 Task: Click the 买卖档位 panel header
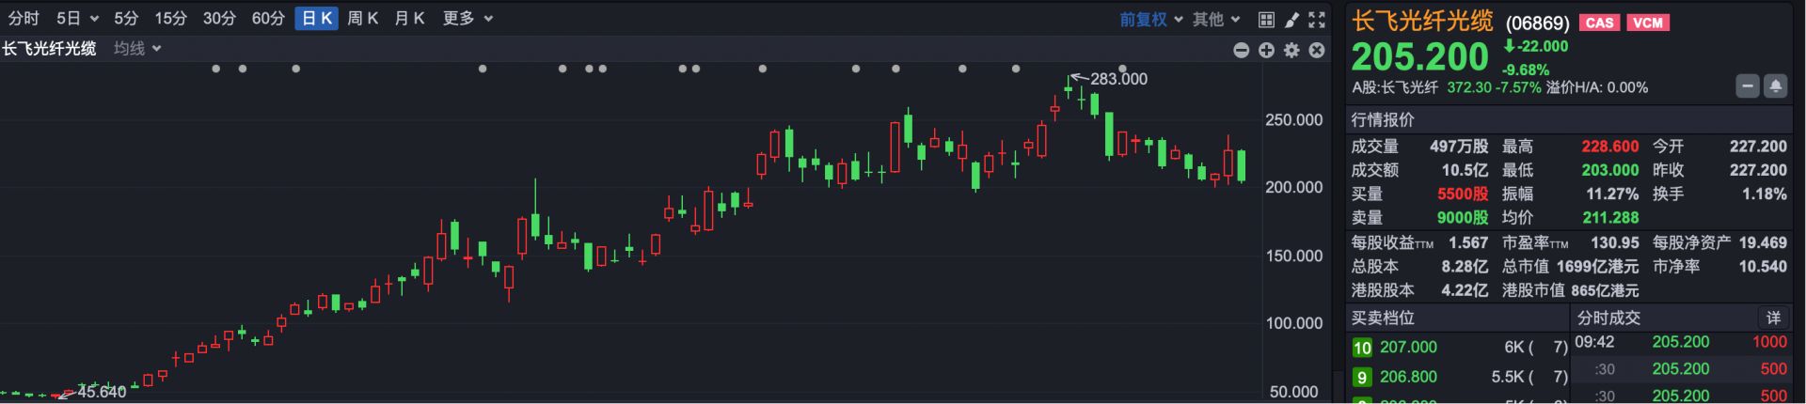[x=1383, y=318]
